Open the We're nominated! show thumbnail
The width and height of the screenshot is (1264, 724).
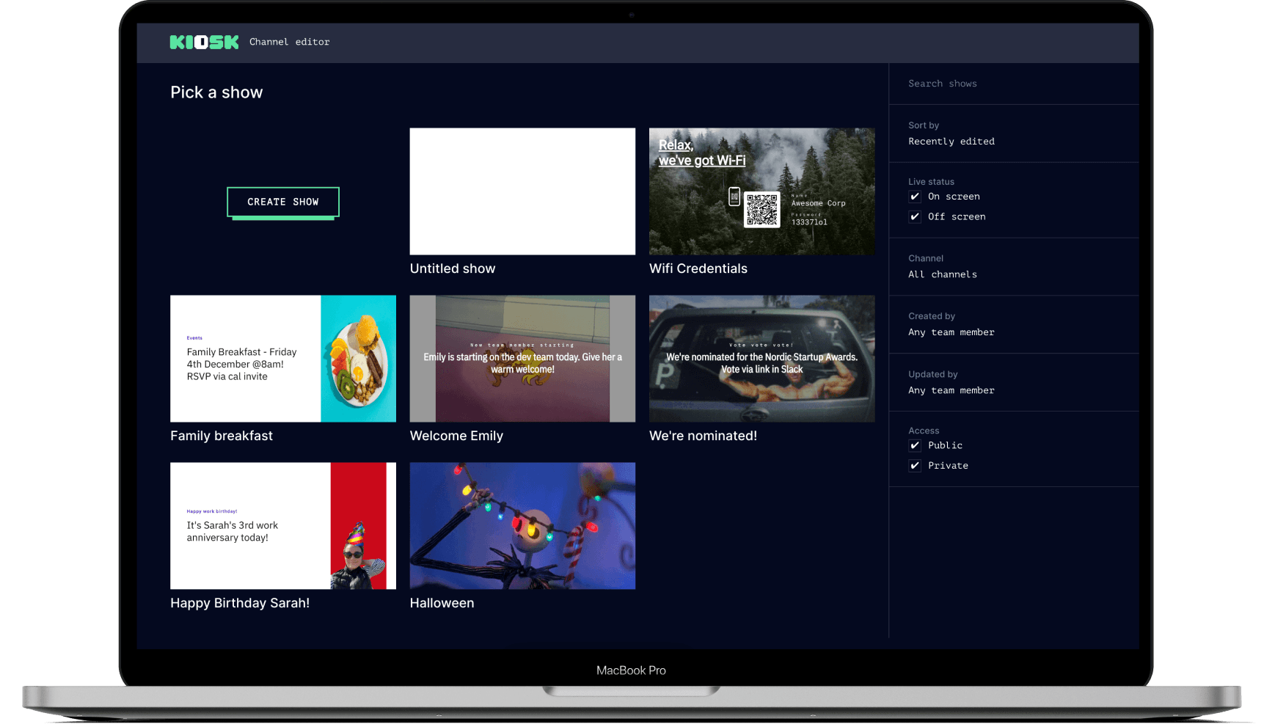pyautogui.click(x=761, y=359)
